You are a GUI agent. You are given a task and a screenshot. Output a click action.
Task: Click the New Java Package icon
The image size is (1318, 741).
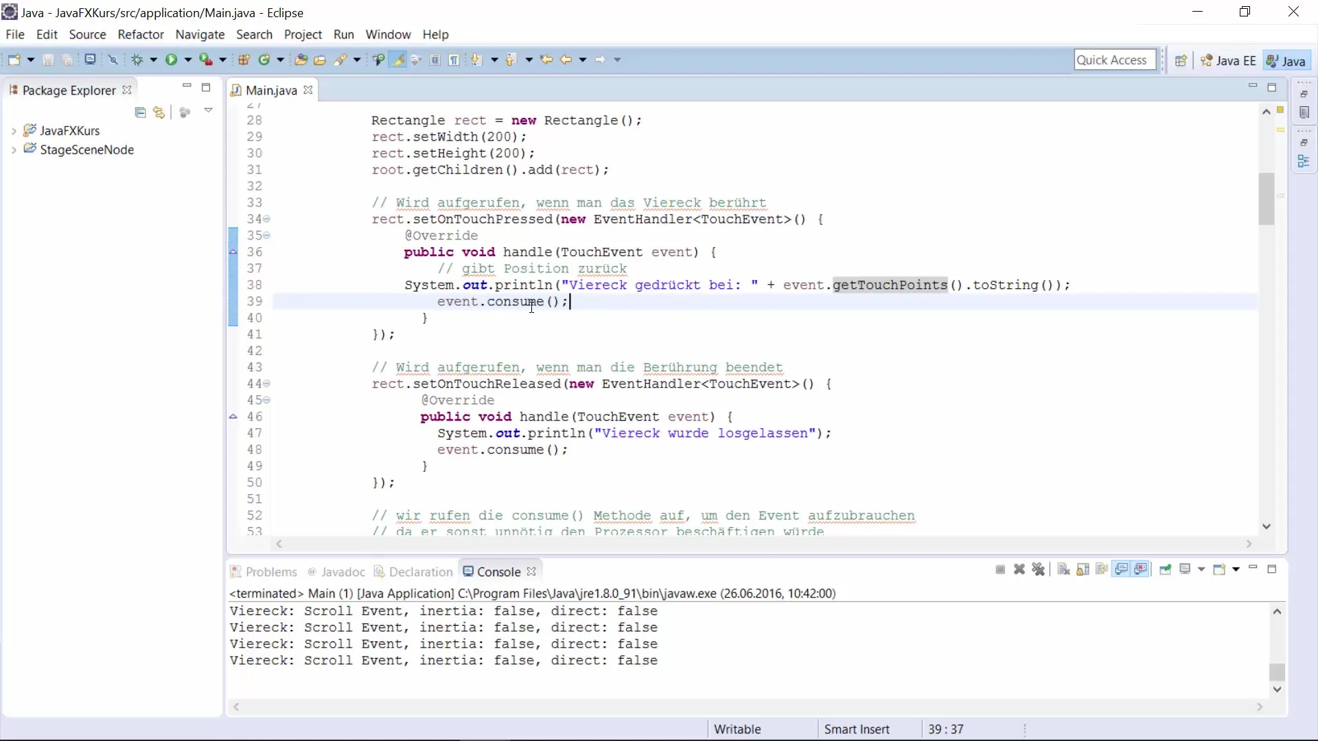pos(244,60)
